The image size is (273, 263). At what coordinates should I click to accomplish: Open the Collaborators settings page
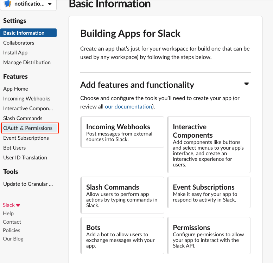19,43
